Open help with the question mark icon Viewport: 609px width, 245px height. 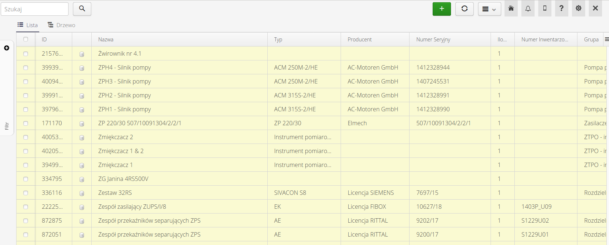tap(561, 9)
